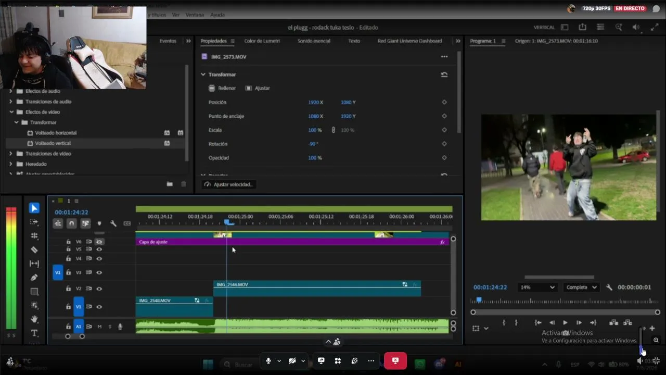Image resolution: width=666 pixels, height=375 pixels.
Task: Select the Hand tool
Action: click(x=34, y=319)
